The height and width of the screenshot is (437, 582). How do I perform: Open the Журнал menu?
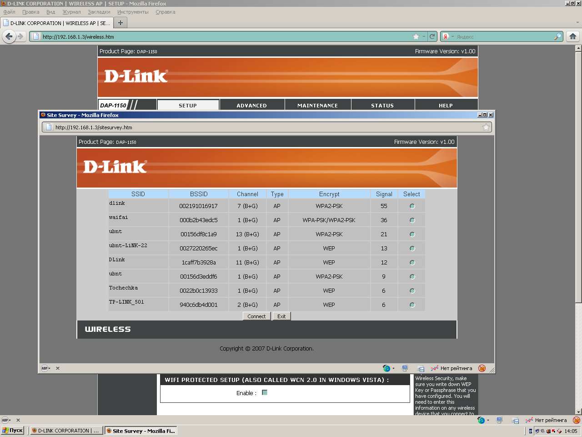71,12
